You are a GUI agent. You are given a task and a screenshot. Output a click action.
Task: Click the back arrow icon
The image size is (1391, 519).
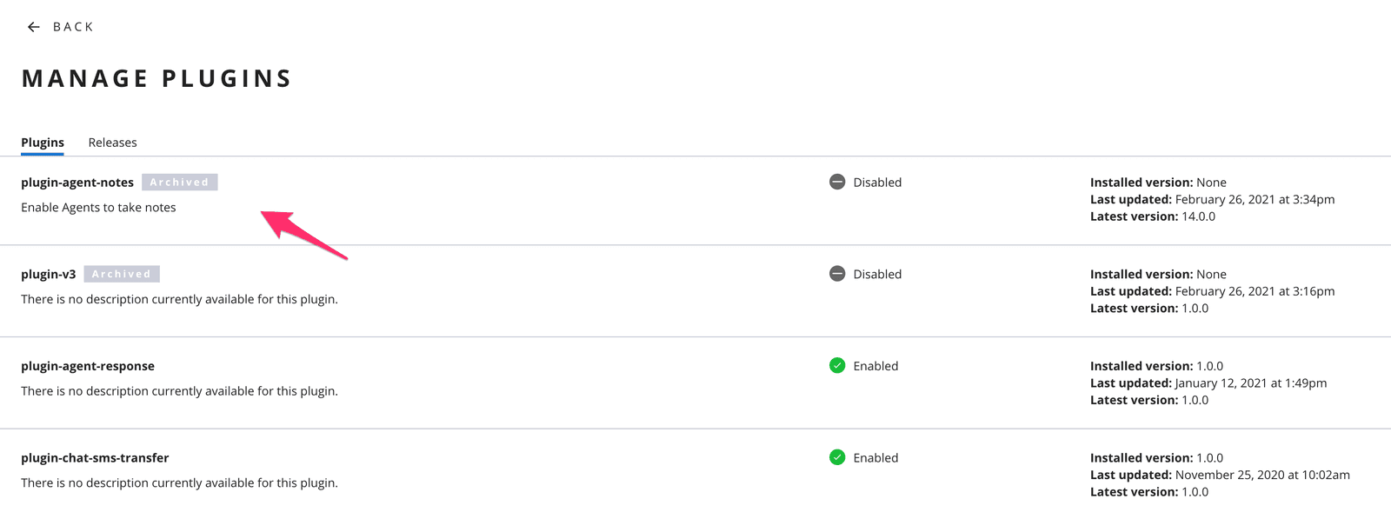34,26
